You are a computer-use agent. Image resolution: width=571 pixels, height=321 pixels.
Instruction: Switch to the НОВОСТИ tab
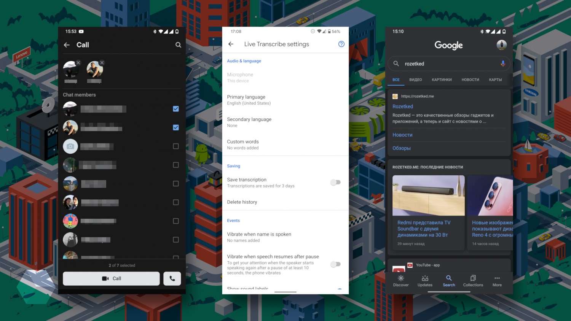coord(471,80)
